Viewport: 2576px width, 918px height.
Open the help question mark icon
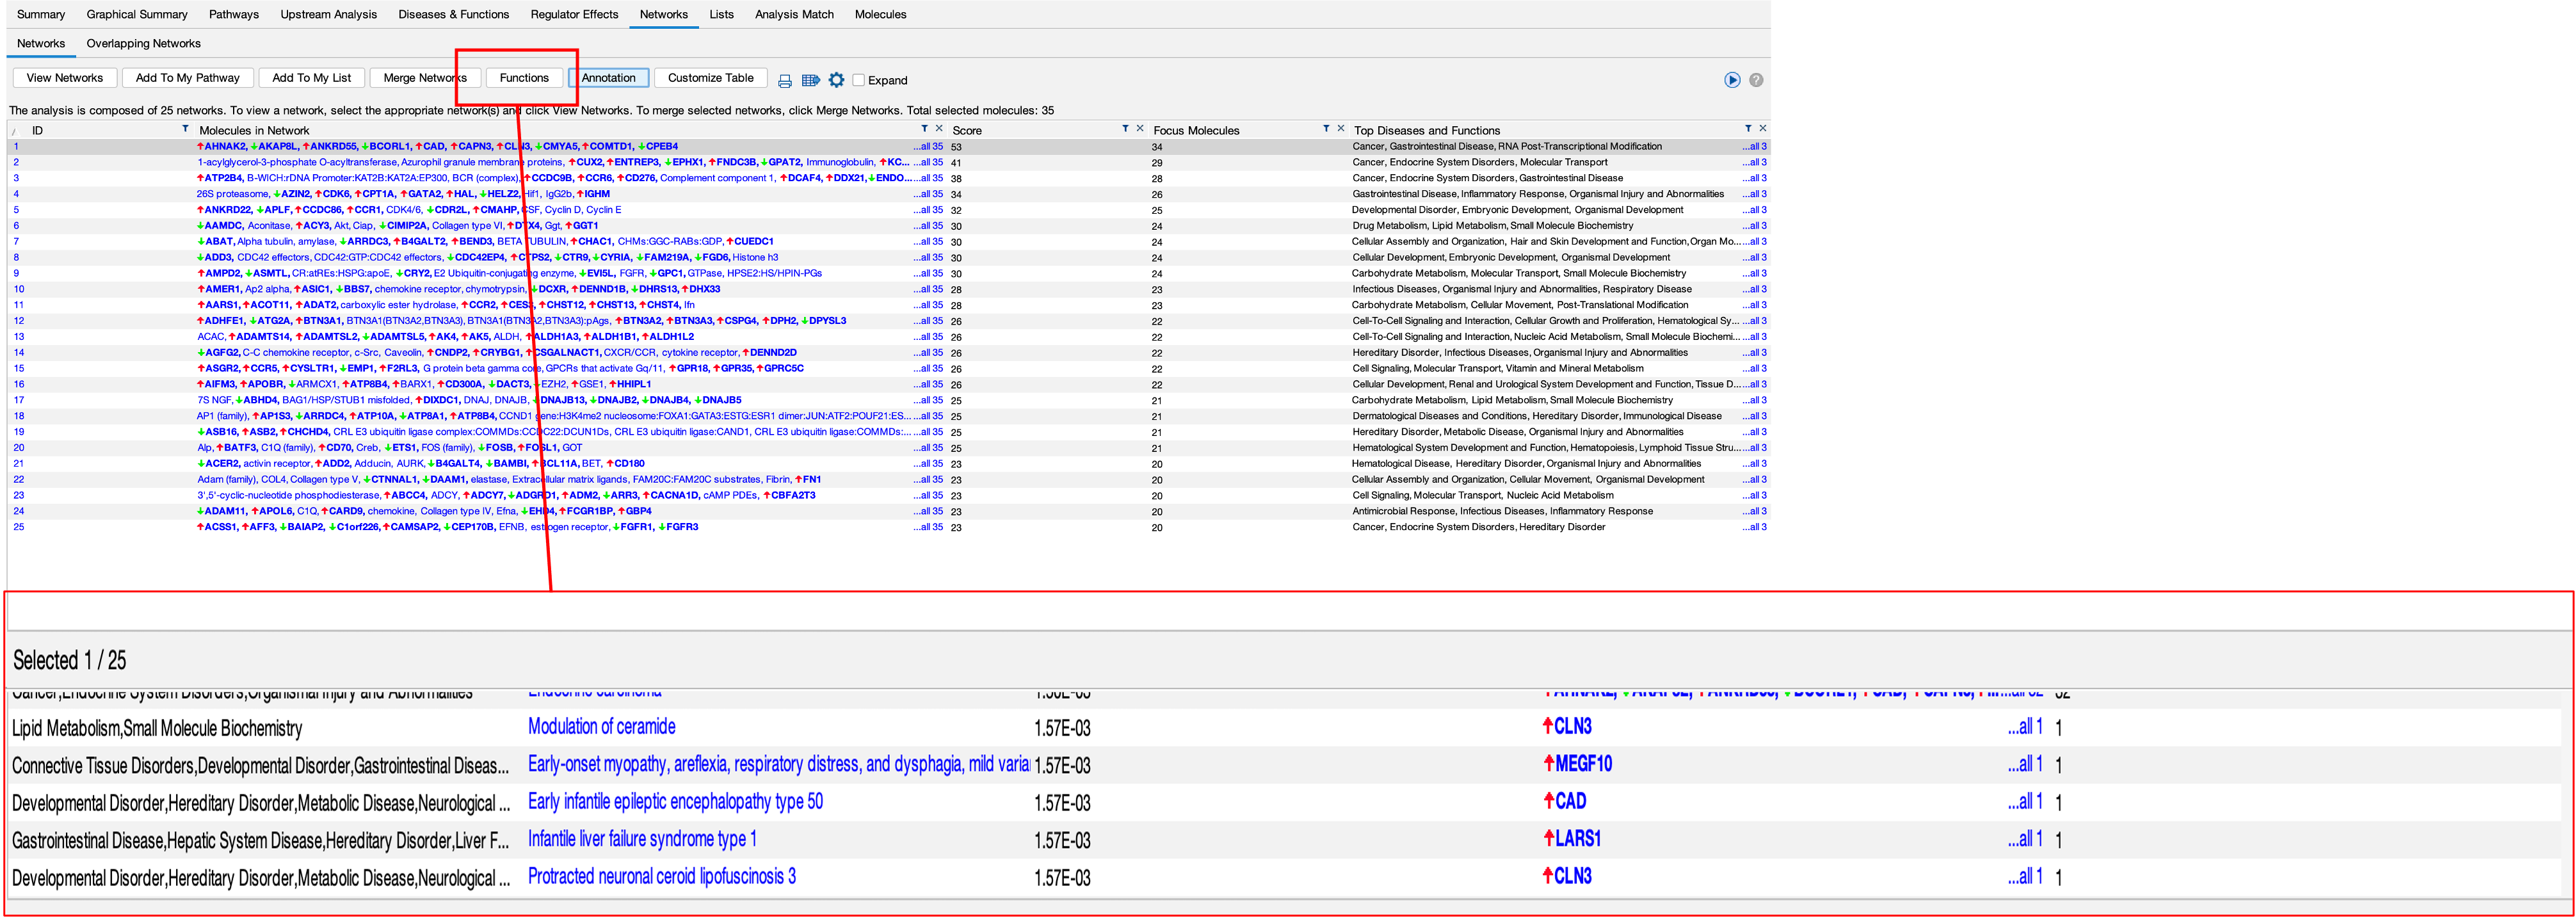tap(1756, 80)
